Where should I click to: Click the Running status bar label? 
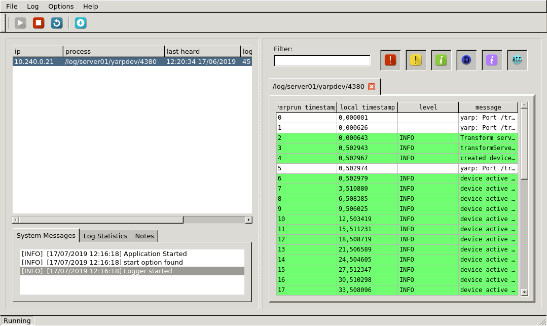coord(17,320)
